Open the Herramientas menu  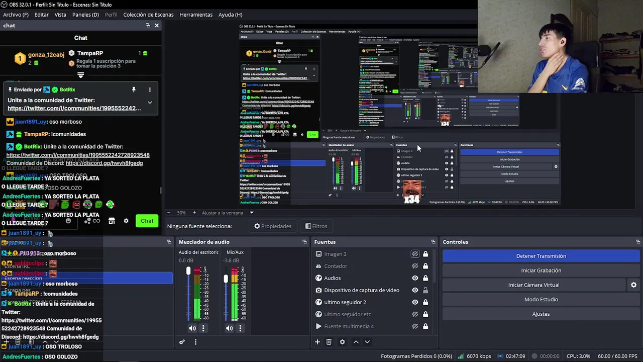pyautogui.click(x=196, y=15)
